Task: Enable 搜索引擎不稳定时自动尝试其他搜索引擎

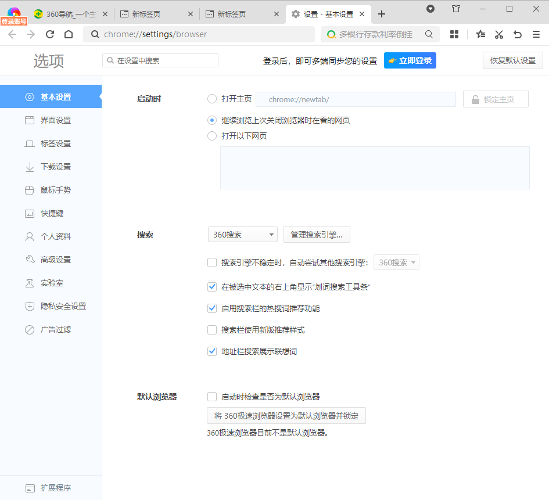Action: (212, 262)
